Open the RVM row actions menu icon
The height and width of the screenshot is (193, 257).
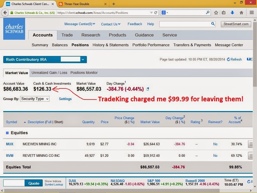point(250,156)
